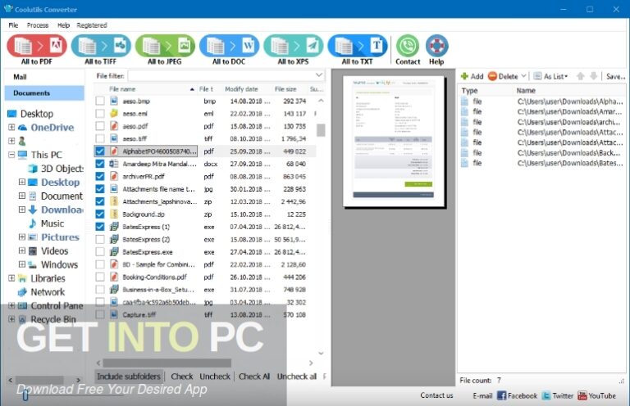Click the file list vertical scrollbar thumb
Screen dimensions: 630x406
[x=321, y=130]
